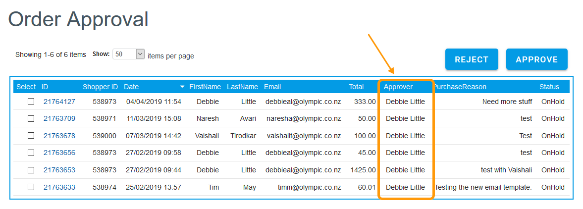
Task: Sort by Shopper ID column header
Action: coord(100,87)
